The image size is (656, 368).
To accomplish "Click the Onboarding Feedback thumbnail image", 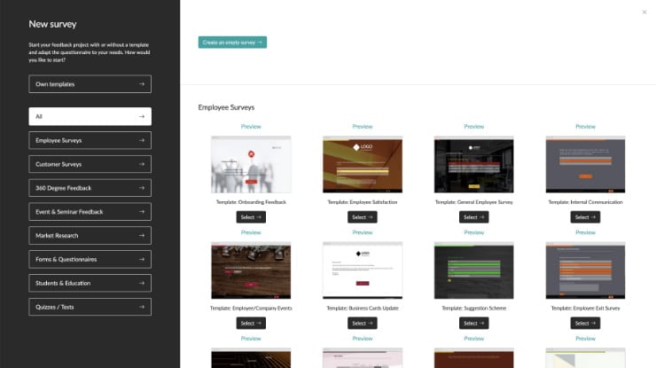I will pyautogui.click(x=251, y=165).
